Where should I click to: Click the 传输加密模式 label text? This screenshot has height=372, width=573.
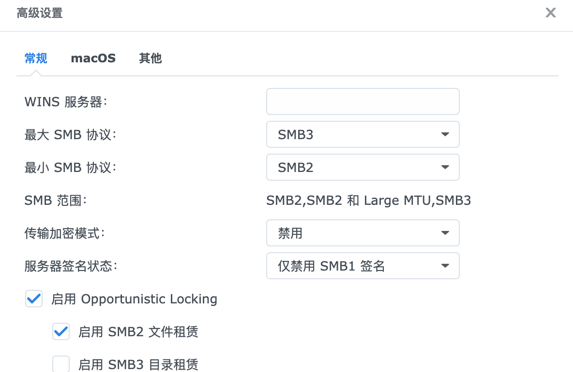(x=65, y=233)
